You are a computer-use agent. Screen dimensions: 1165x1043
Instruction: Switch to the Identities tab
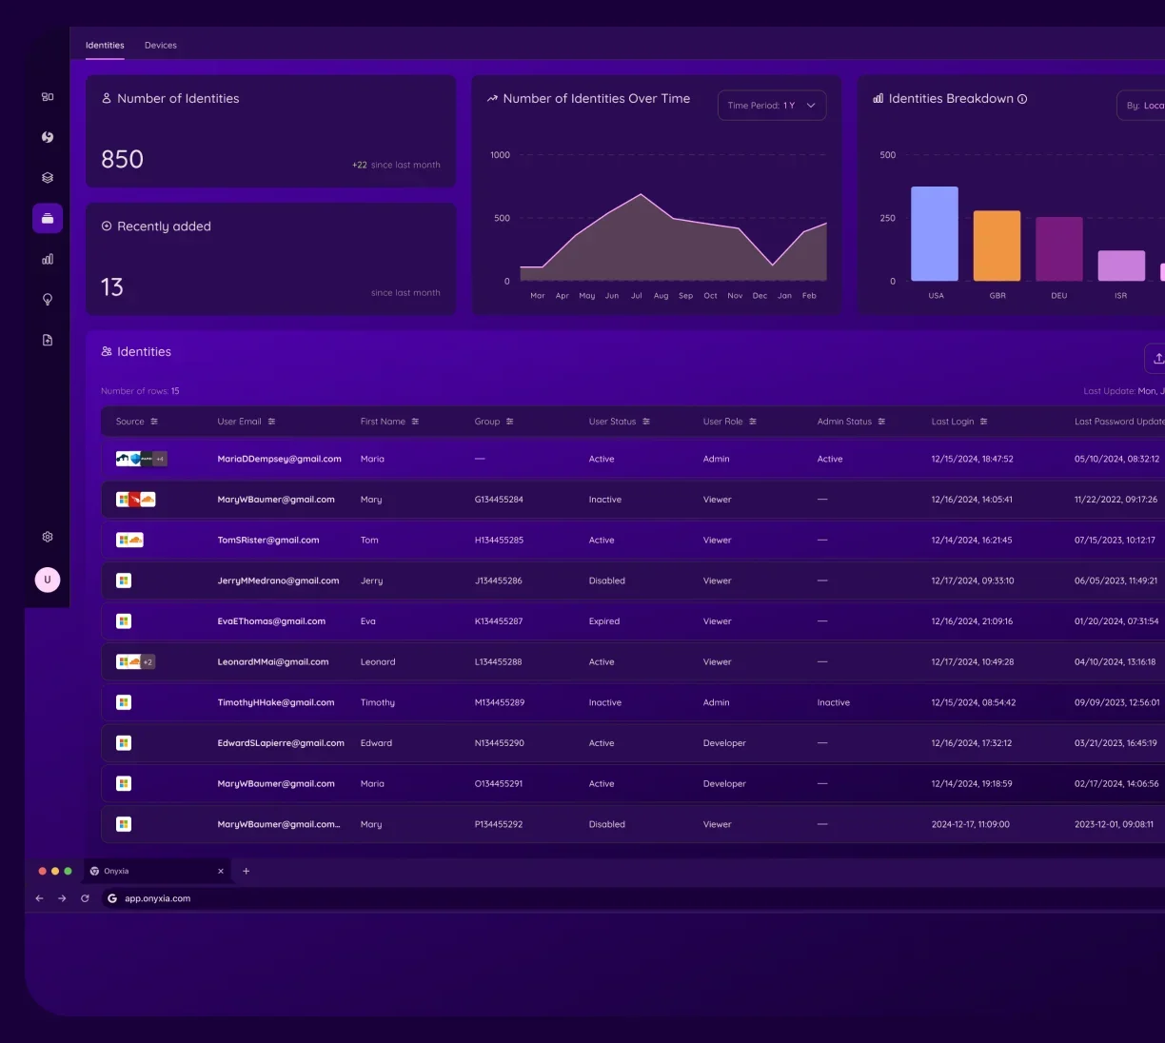[105, 46]
